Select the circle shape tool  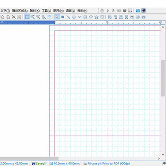(74, 17)
